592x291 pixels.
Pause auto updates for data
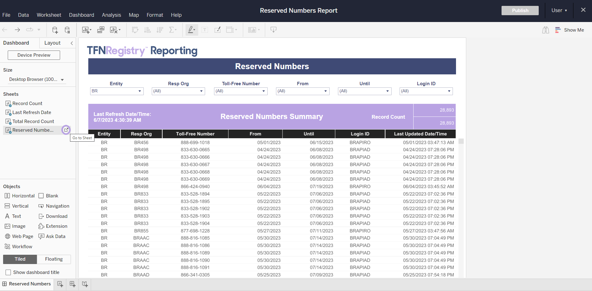tap(67, 30)
